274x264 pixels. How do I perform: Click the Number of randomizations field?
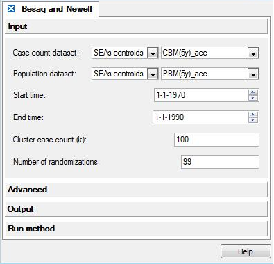pos(220,162)
